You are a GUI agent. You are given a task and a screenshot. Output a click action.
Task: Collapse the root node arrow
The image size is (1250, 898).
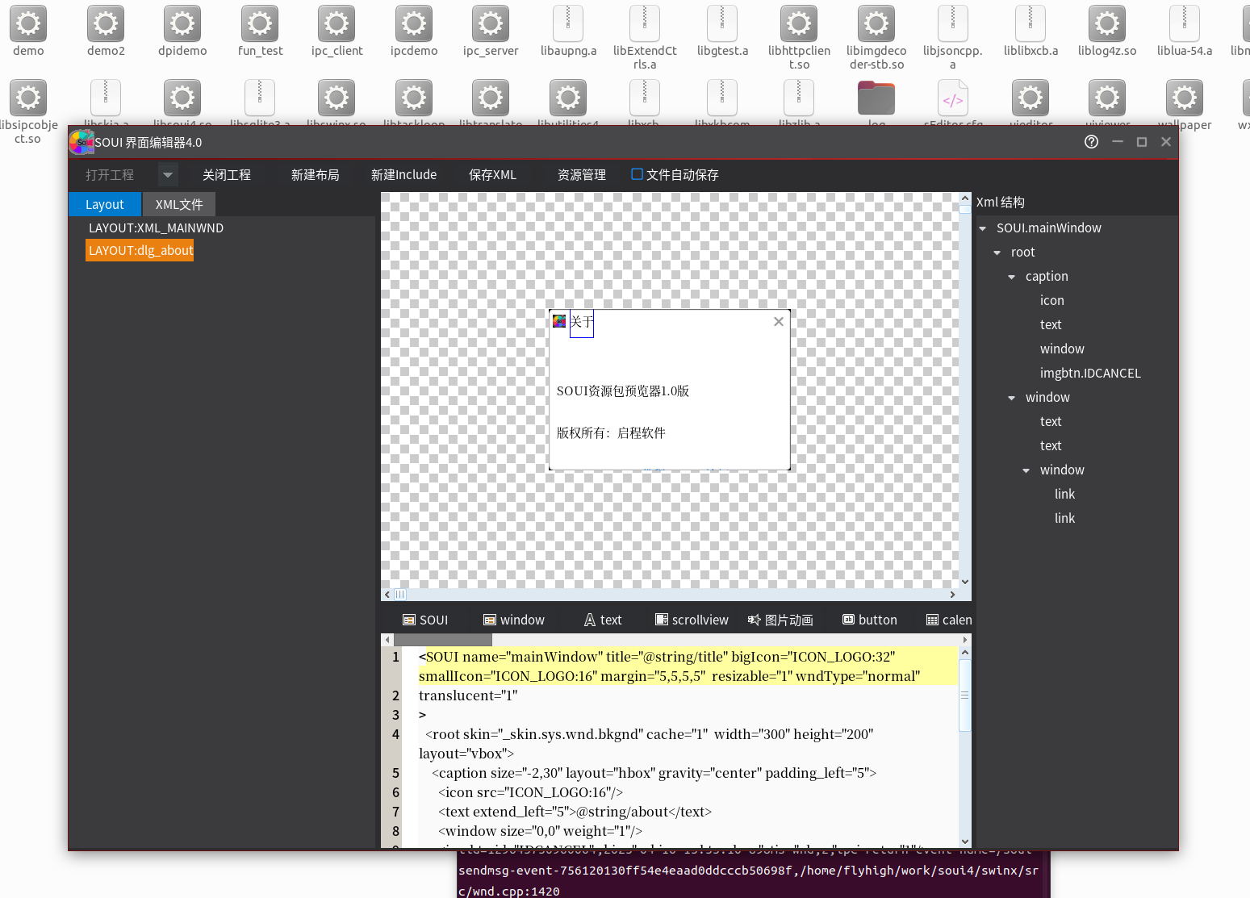click(997, 253)
